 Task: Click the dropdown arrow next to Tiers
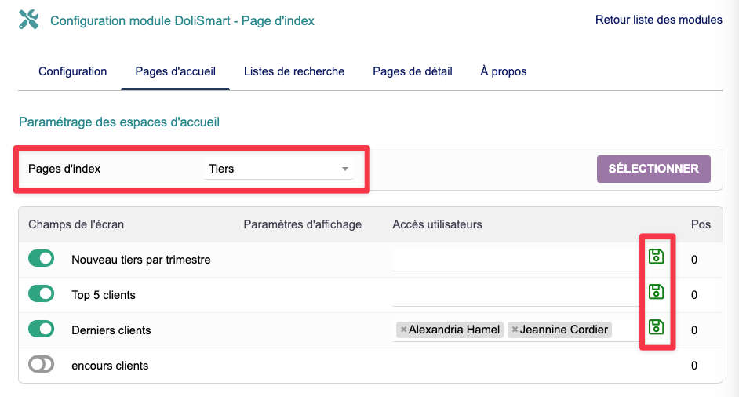pos(344,169)
